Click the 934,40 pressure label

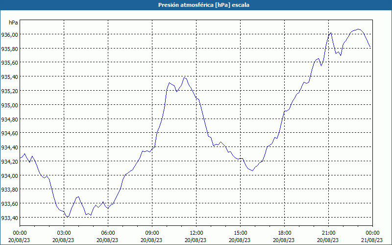9,147
